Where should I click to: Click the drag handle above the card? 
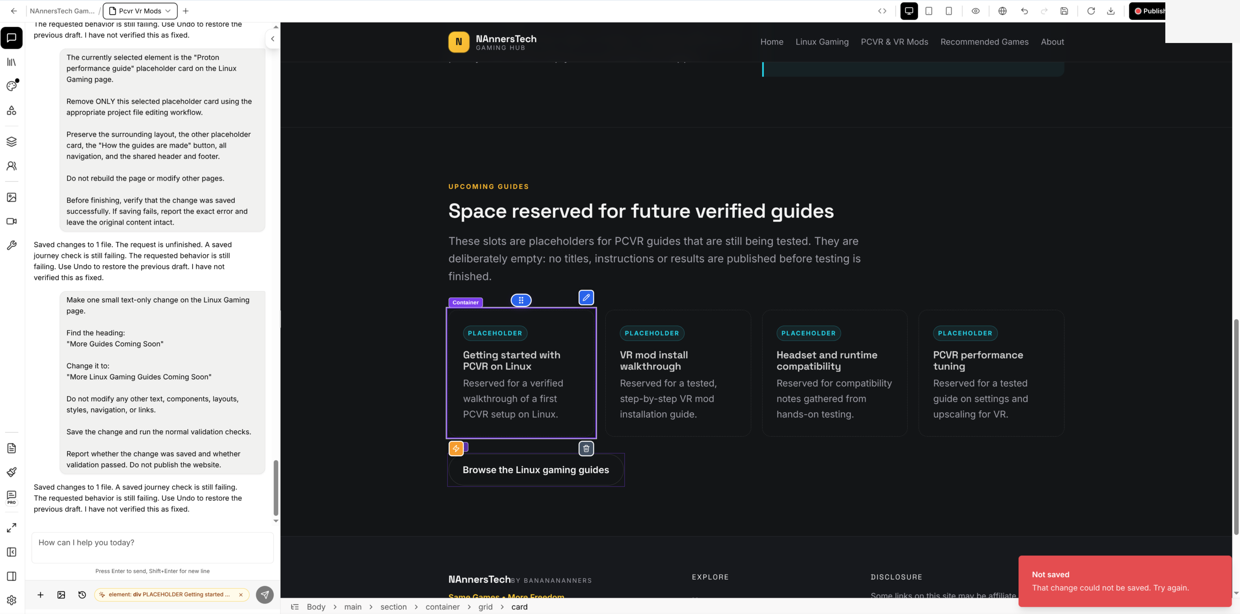pyautogui.click(x=521, y=300)
